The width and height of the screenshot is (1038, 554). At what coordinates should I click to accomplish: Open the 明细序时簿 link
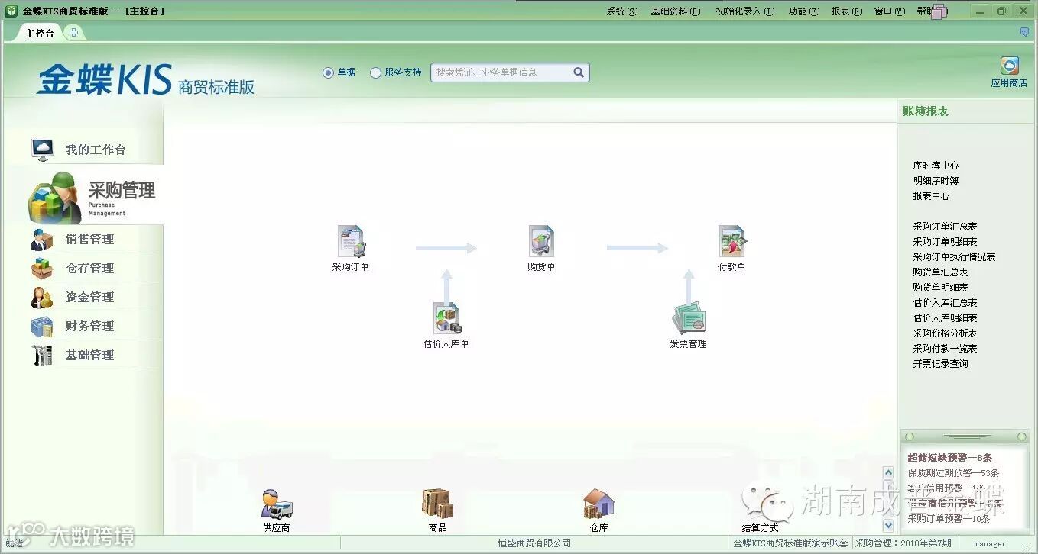tap(936, 181)
